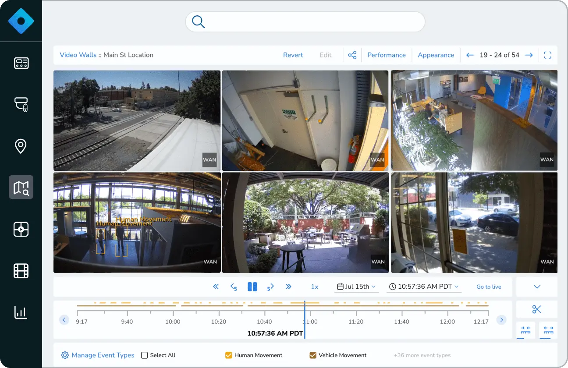The image size is (568, 368).
Task: Disable the Human Movement checkbox
Action: (228, 355)
